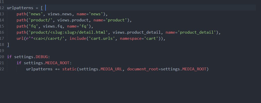
Task: Click 'MEDIA_URL' on line 22
Action: (112, 69)
